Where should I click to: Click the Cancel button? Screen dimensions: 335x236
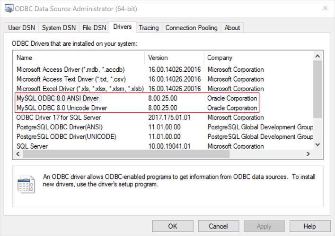218,226
